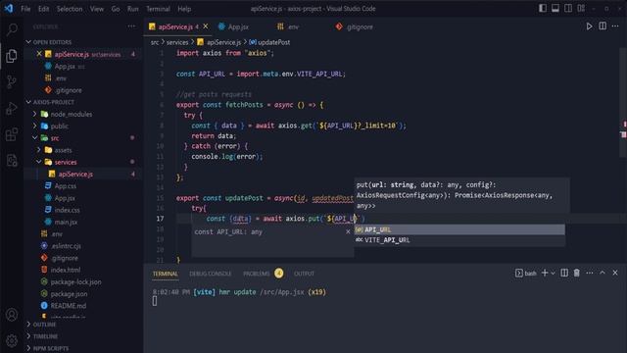Close the terminal panel
Viewport: 627px width, 353px height.
click(615, 273)
